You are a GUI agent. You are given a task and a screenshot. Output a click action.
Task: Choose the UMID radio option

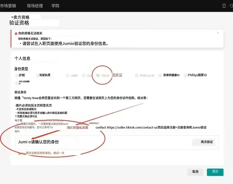[68, 76]
